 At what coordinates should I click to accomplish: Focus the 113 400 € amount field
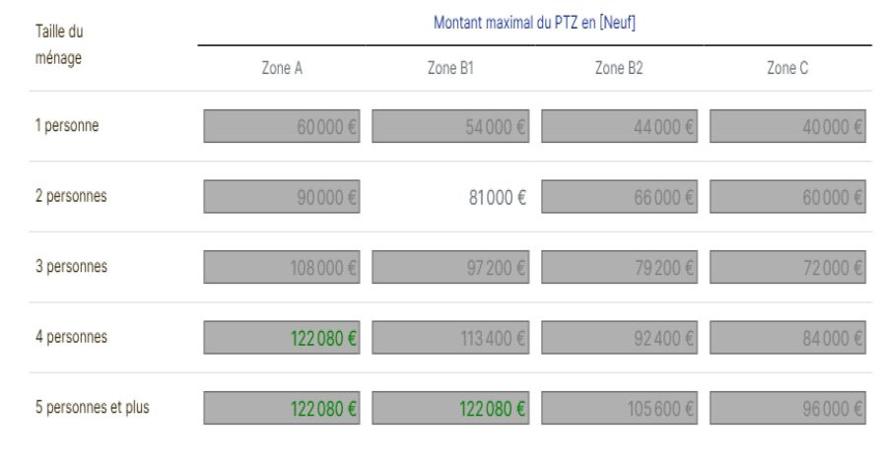450,338
